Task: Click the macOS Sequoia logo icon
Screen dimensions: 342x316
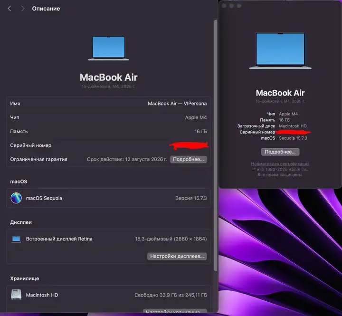Action: (16, 198)
